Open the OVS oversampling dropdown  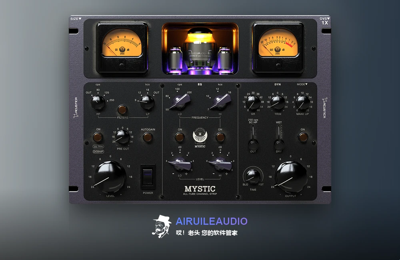tap(325, 19)
